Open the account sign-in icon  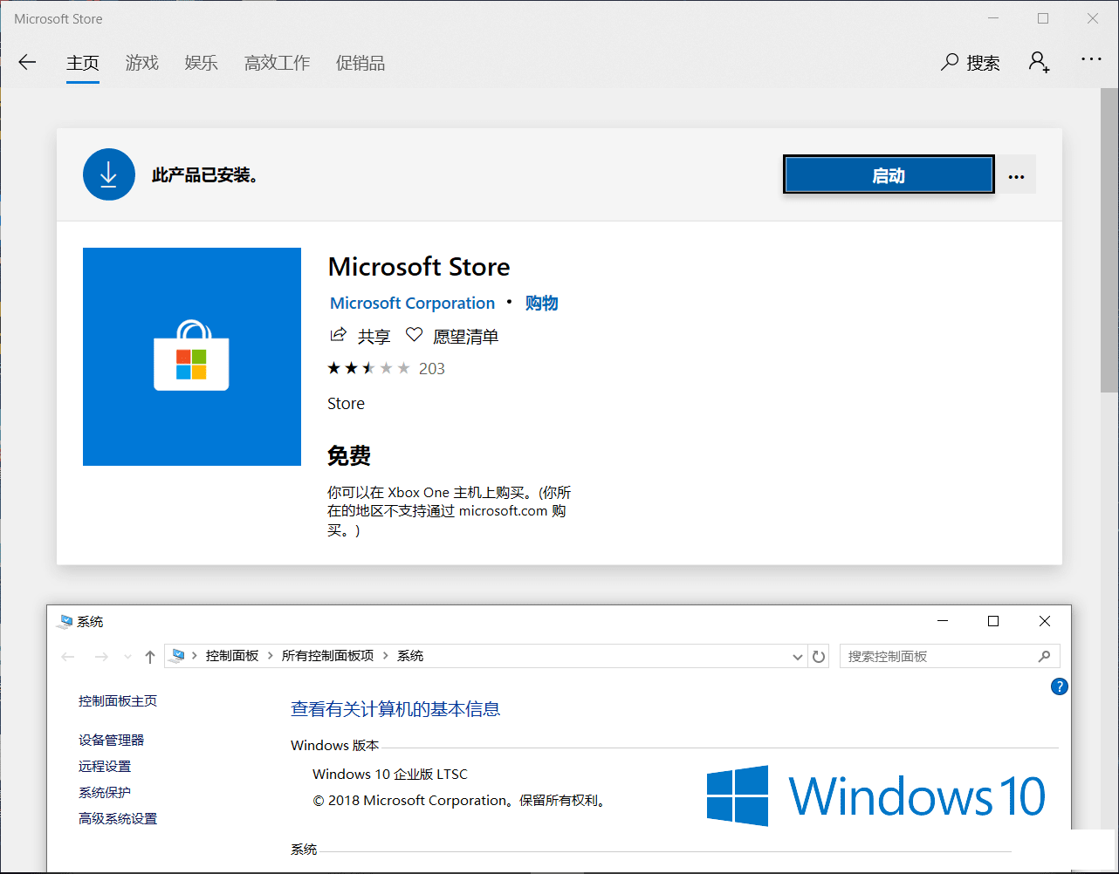click(x=1039, y=62)
